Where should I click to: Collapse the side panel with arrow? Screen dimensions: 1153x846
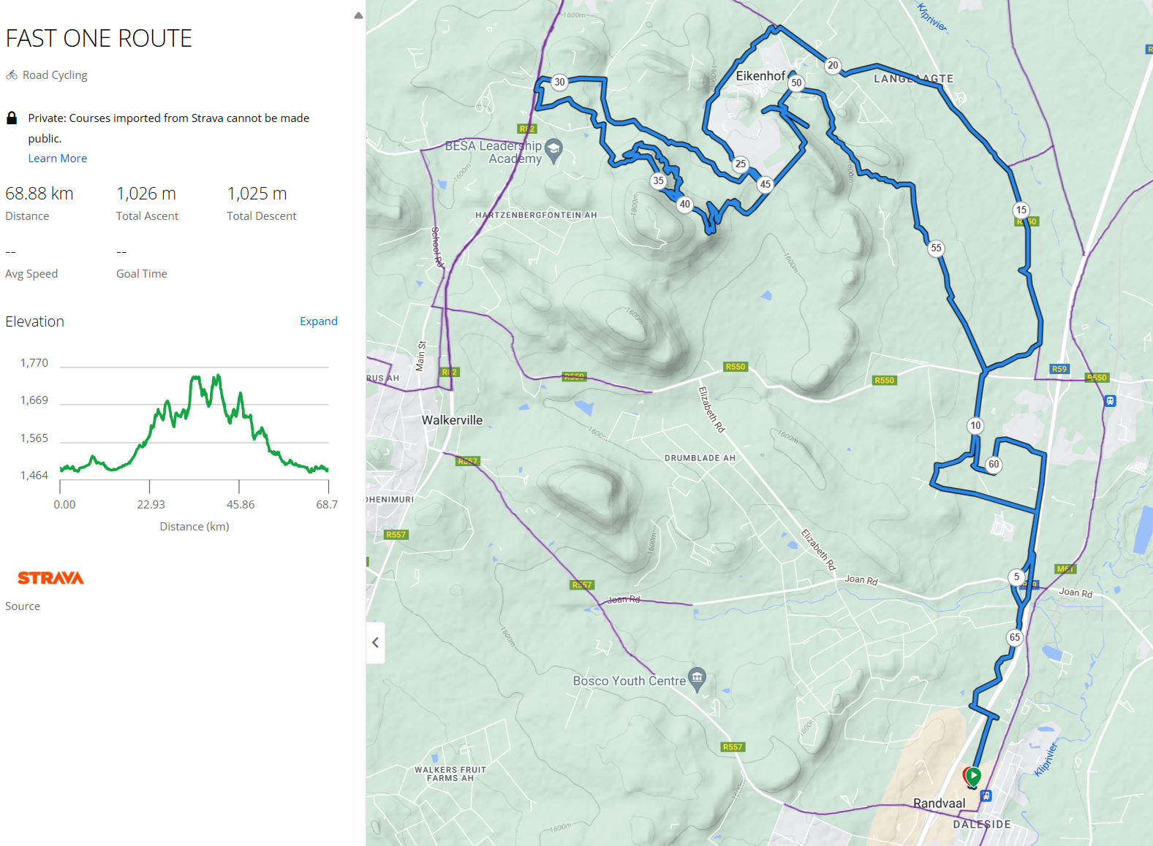[375, 642]
